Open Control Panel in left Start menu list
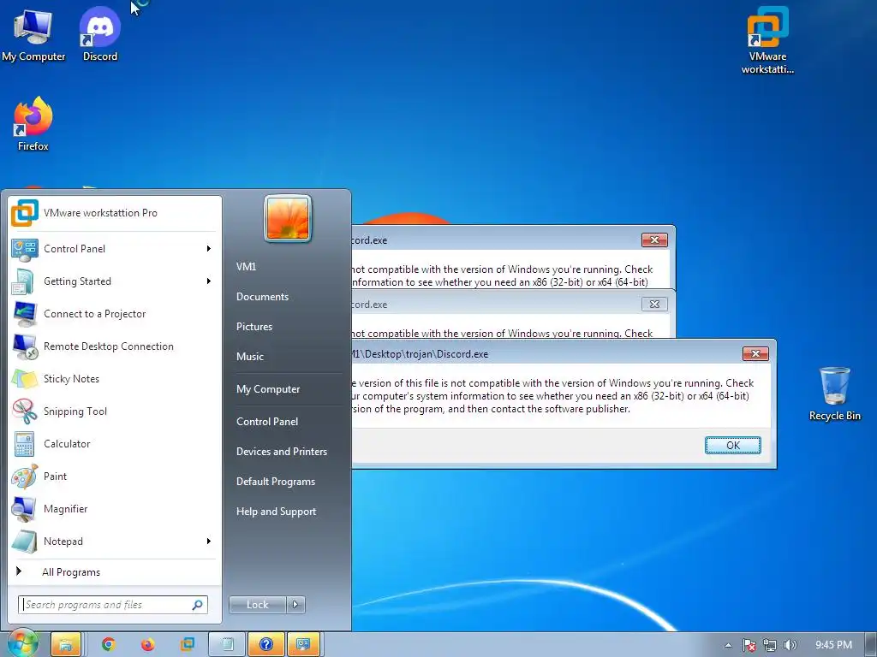The image size is (877, 657). pyautogui.click(x=114, y=249)
